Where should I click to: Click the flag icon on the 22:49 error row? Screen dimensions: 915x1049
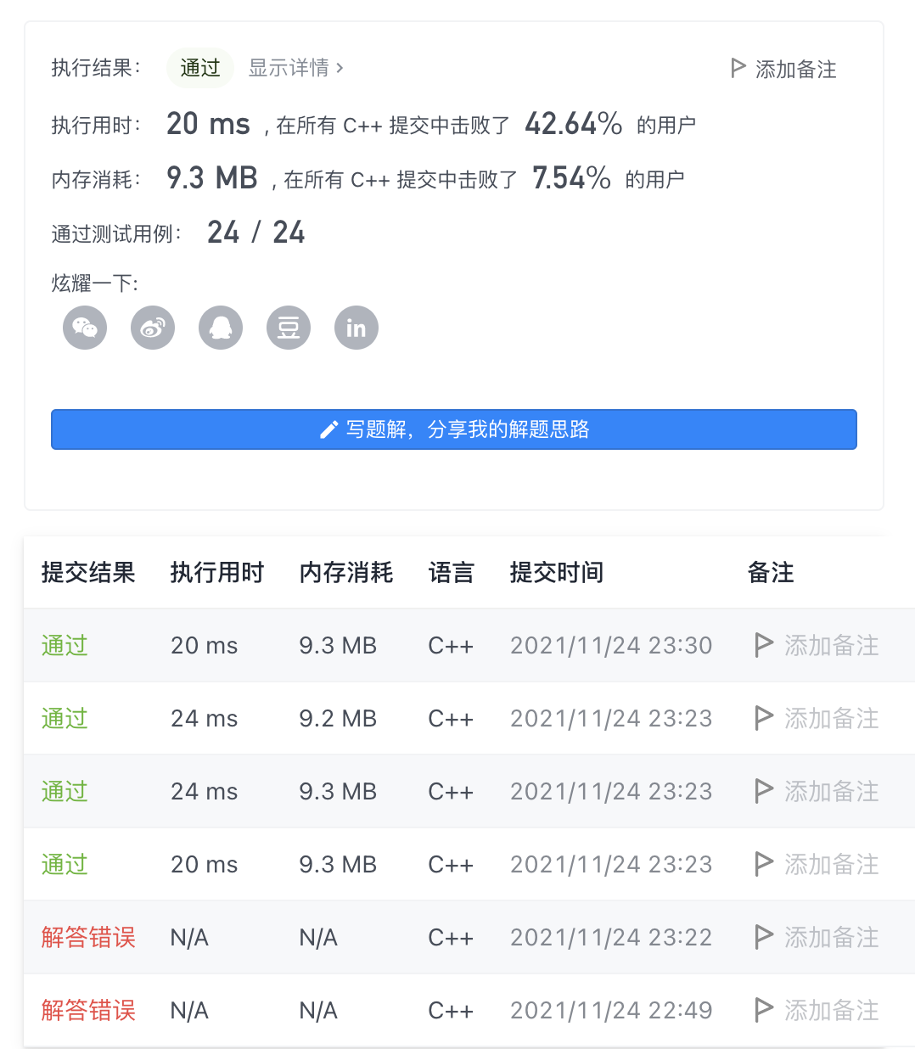click(x=763, y=1009)
